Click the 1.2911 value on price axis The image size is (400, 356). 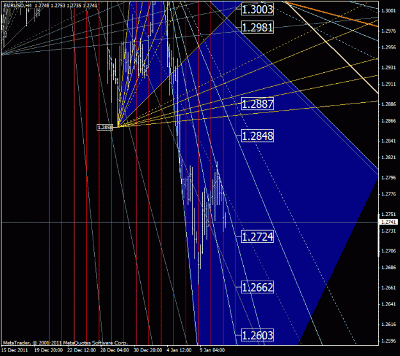pyautogui.click(x=388, y=84)
